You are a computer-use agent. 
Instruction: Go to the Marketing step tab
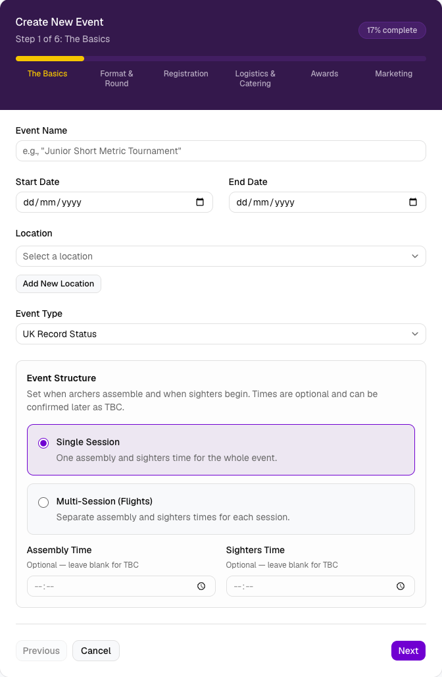394,74
